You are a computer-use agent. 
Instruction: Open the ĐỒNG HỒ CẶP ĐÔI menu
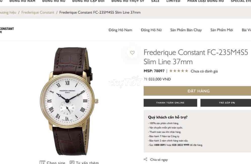88,1
